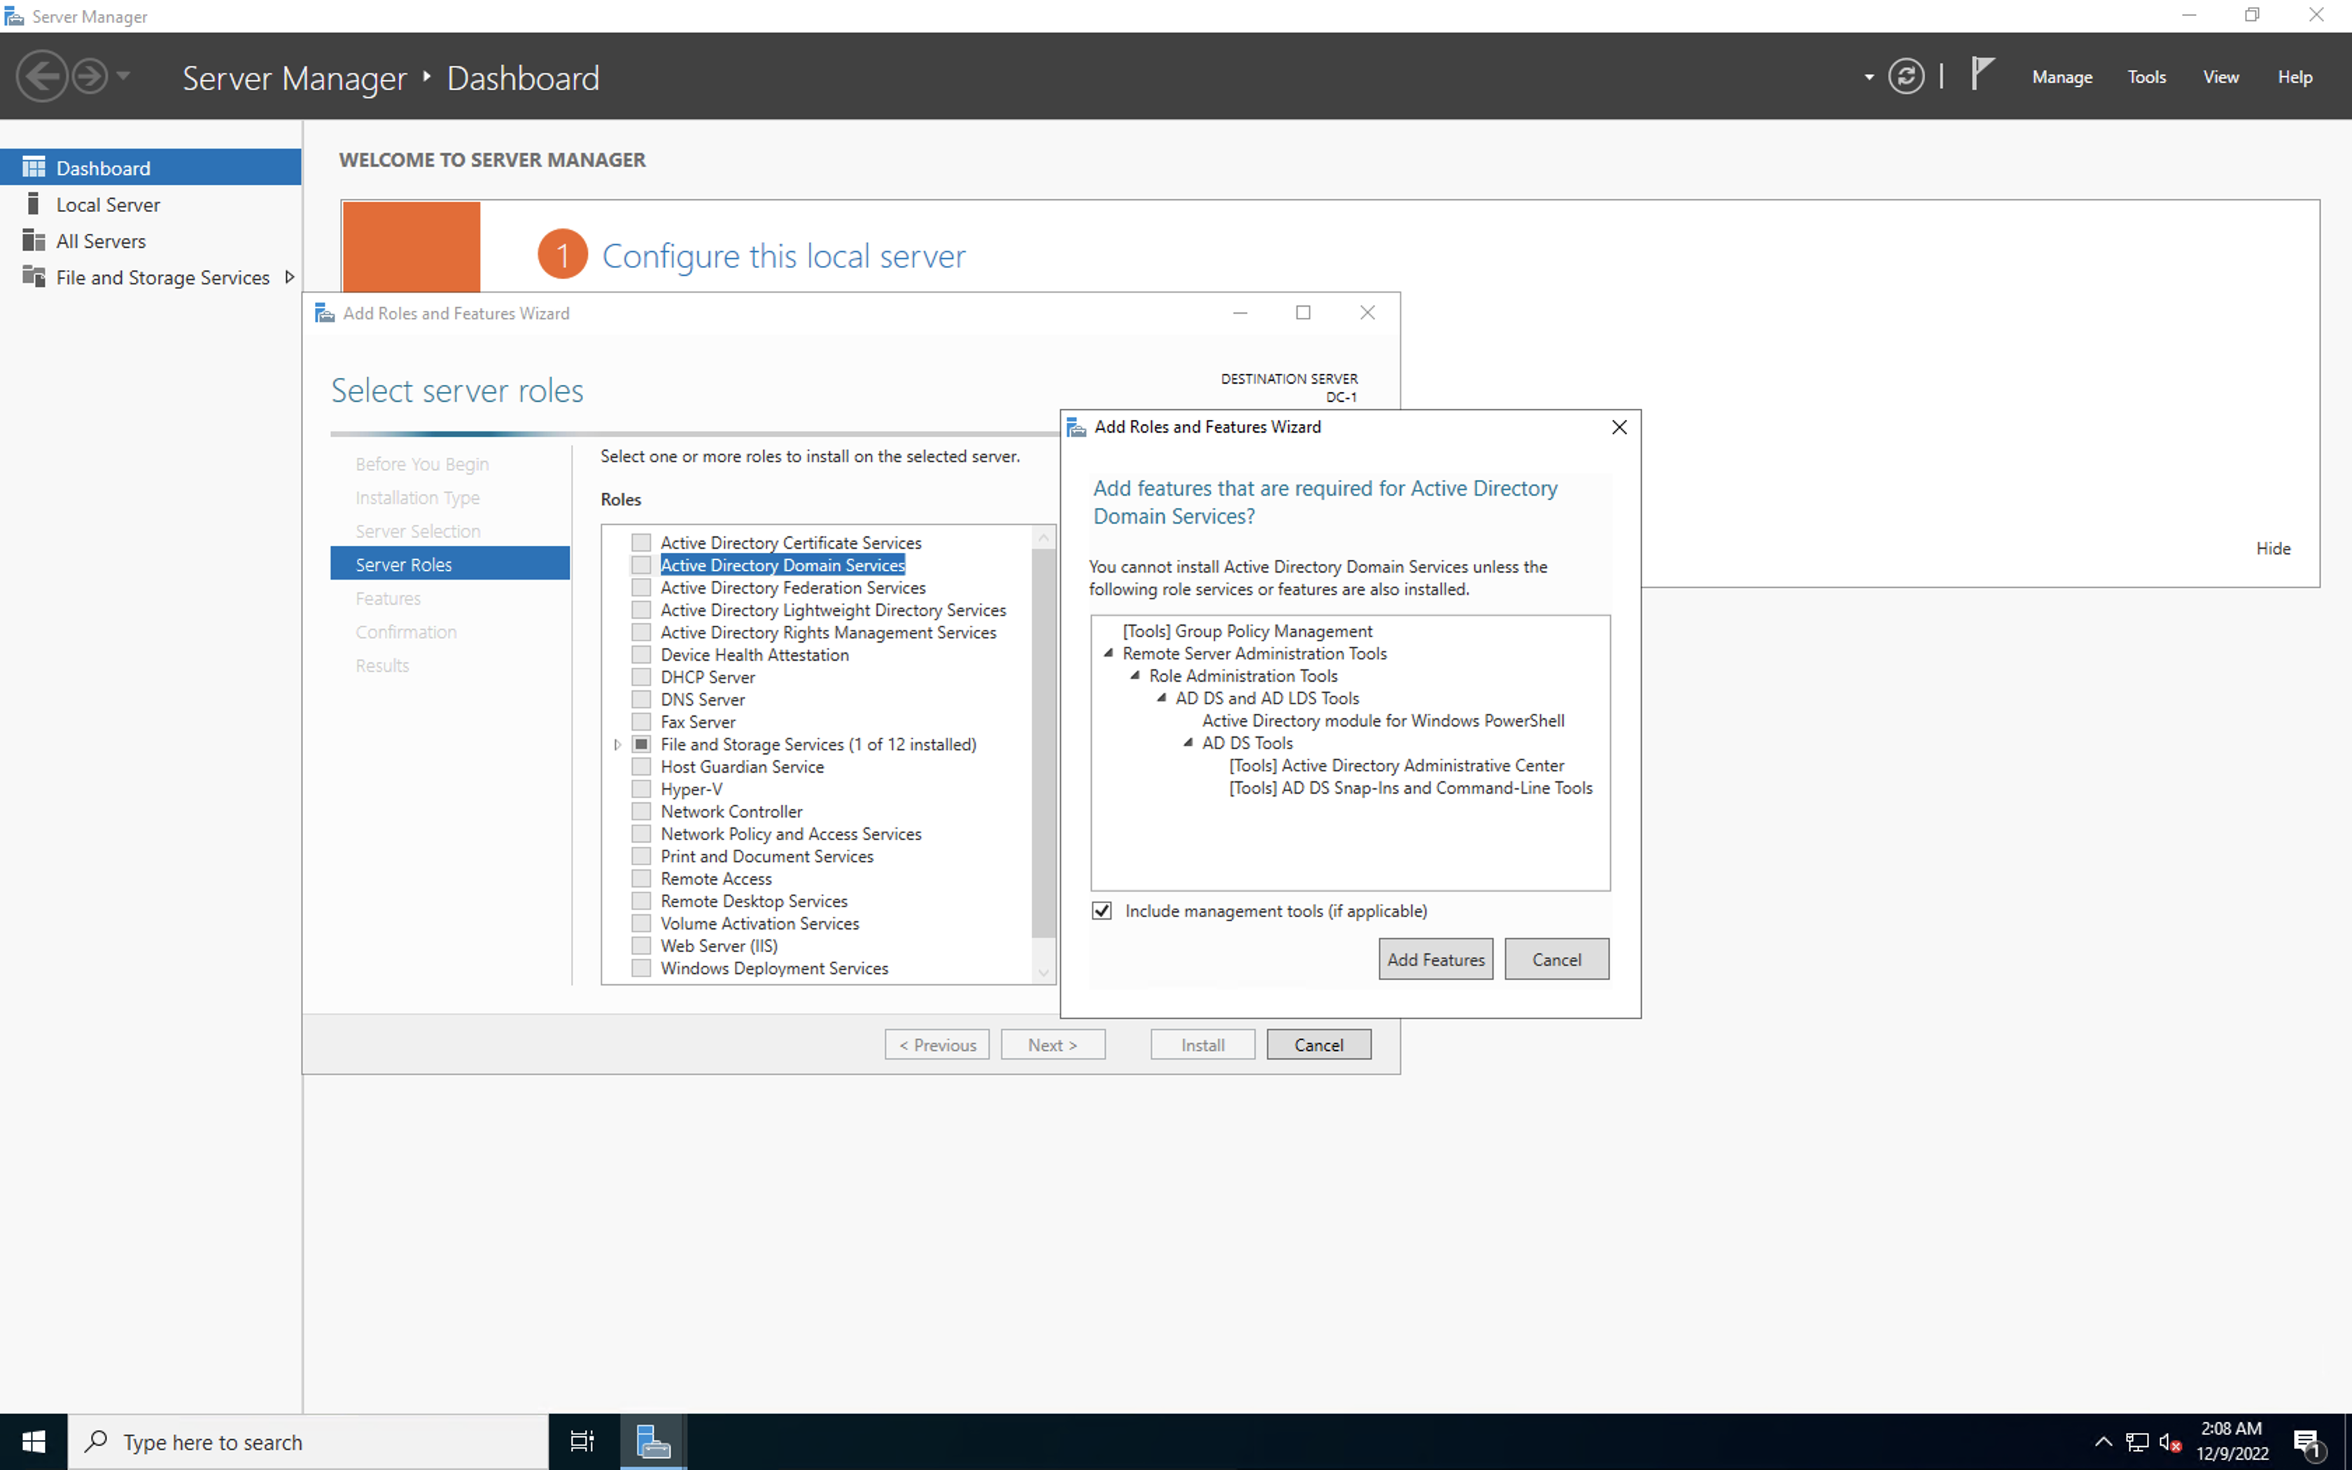The image size is (2352, 1470).
Task: Select Local Server in the sidebar
Action: point(150,204)
